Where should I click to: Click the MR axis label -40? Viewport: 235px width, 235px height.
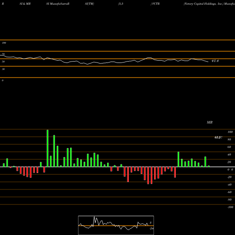pyautogui.click(x=229, y=185)
